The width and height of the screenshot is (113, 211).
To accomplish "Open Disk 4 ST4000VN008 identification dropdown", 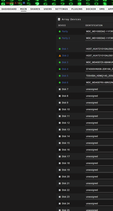I will click(99, 69).
